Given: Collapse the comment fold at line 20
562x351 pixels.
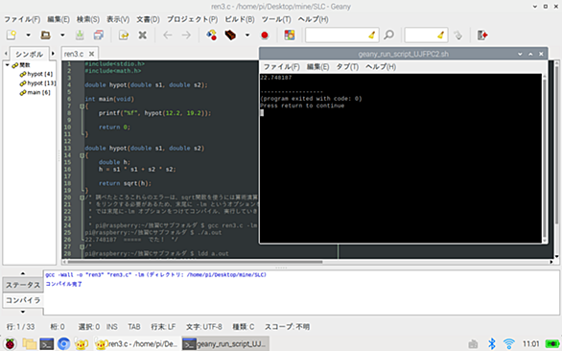Looking at the screenshot, I should [82, 198].
